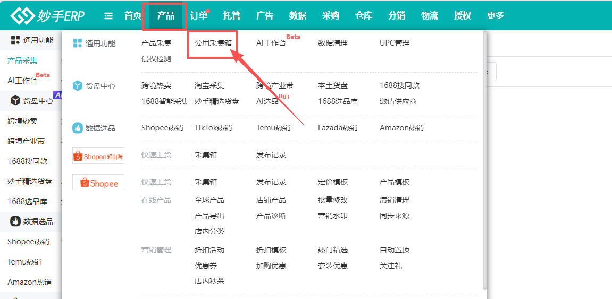Open 邀请供应商 link
The height and width of the screenshot is (299, 612).
398,102
